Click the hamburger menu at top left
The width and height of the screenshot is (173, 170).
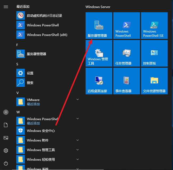pos(6,7)
